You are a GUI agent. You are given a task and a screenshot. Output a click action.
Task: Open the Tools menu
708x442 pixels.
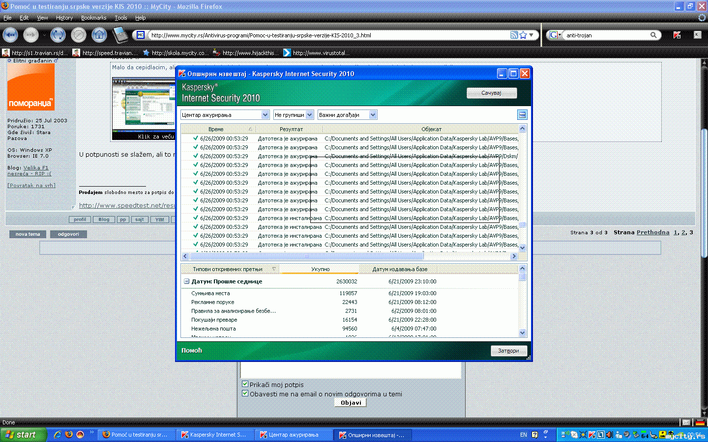(121, 18)
